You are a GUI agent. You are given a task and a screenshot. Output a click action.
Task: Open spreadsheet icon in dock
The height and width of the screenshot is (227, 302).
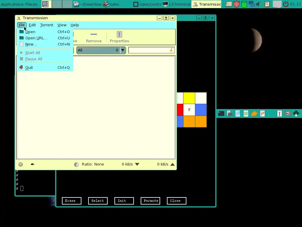coord(246,113)
